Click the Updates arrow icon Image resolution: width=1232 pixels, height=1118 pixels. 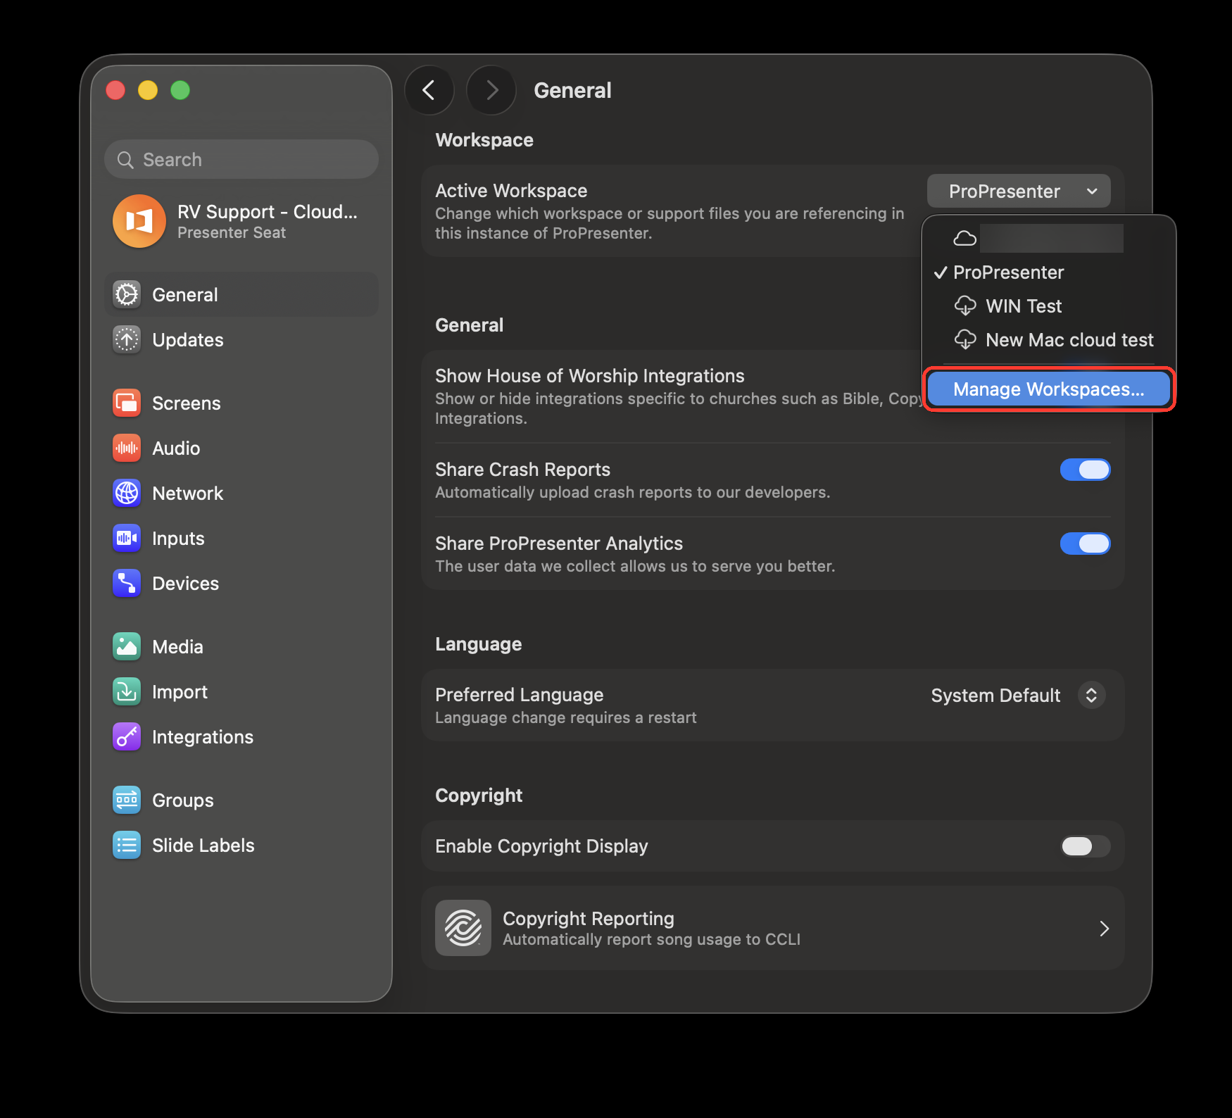tap(127, 339)
